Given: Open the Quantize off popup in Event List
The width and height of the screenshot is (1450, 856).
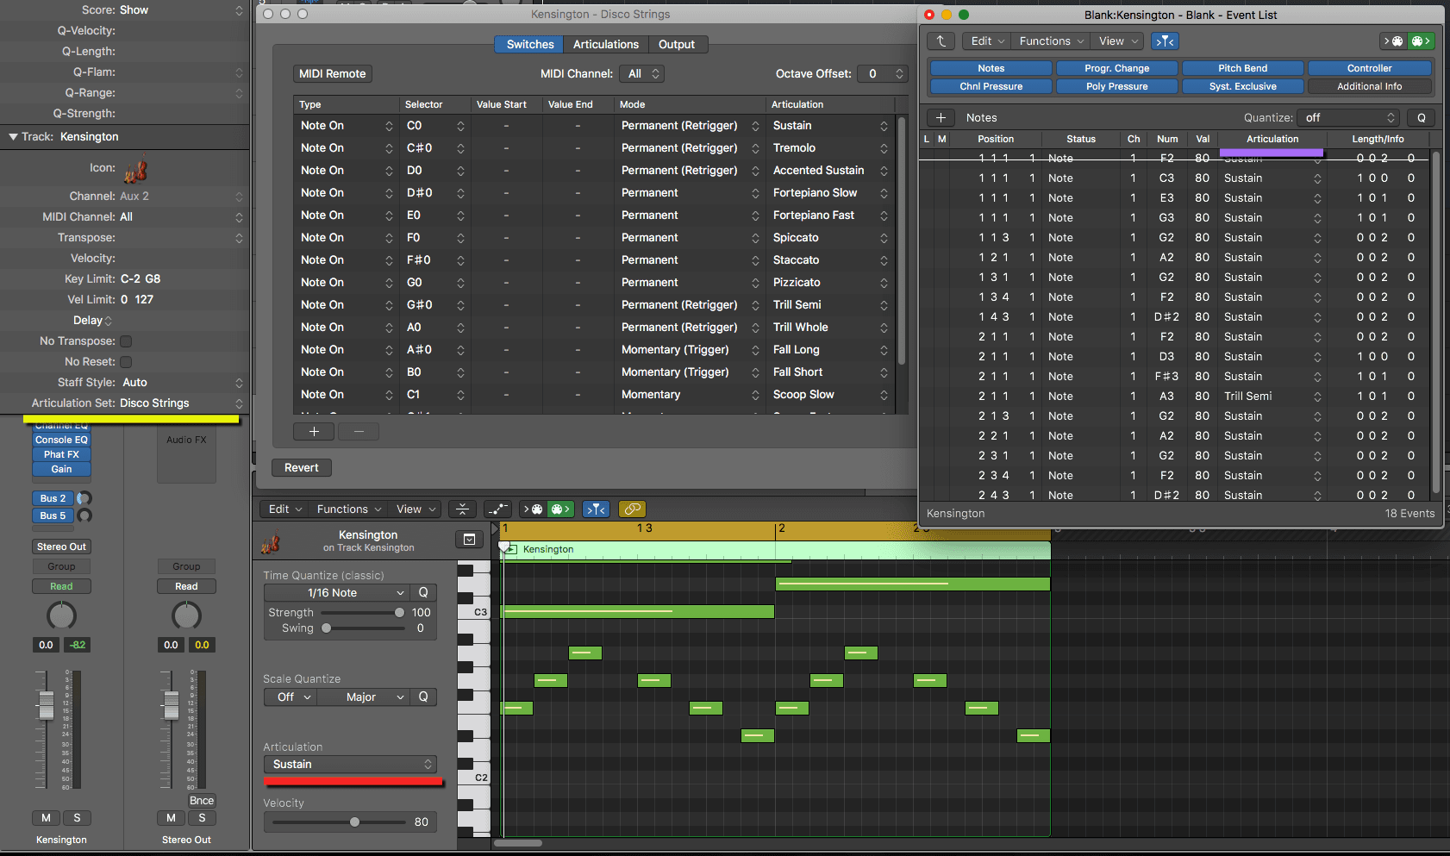Looking at the screenshot, I should coord(1349,118).
